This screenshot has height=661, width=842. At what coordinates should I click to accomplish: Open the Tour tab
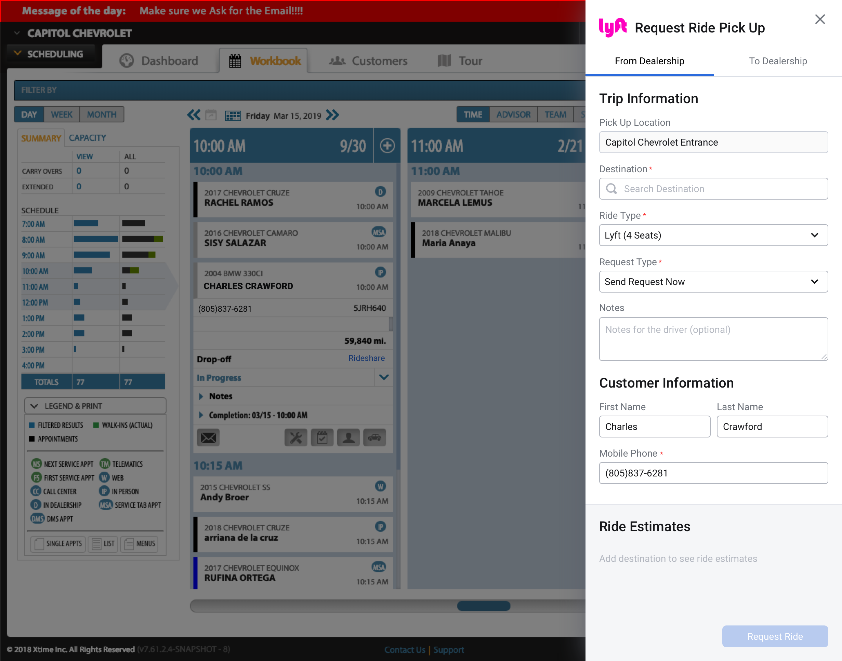(460, 61)
